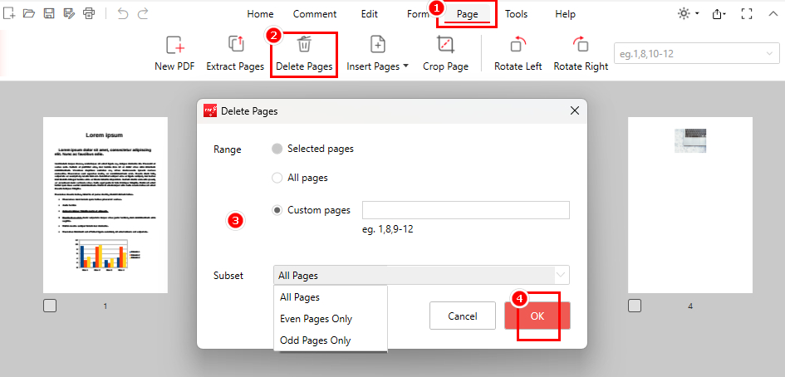785x377 pixels.
Task: Open a file with folder icon
Action: [x=29, y=13]
